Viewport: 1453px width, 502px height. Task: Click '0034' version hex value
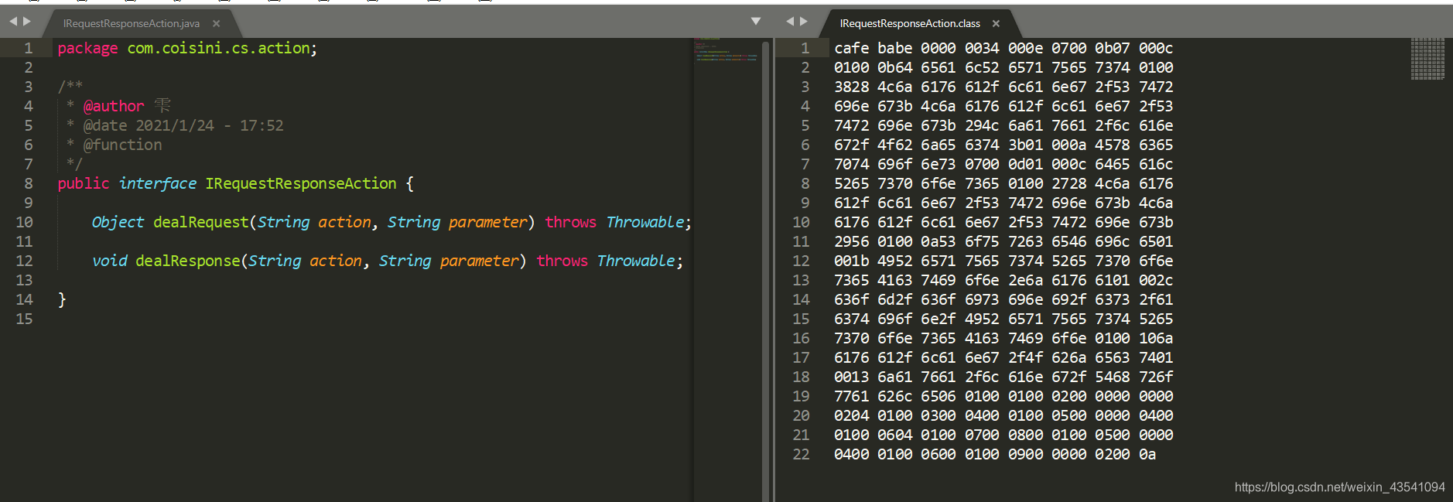(x=982, y=48)
